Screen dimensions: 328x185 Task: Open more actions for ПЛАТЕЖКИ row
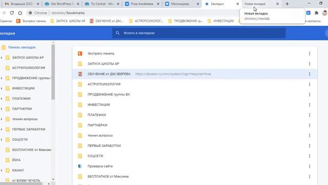[310, 115]
